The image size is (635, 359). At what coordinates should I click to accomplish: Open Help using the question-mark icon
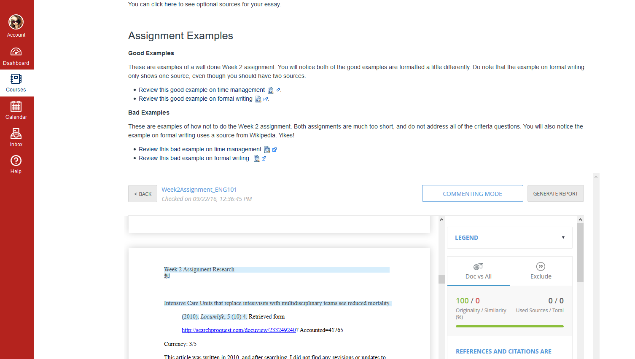pyautogui.click(x=16, y=164)
